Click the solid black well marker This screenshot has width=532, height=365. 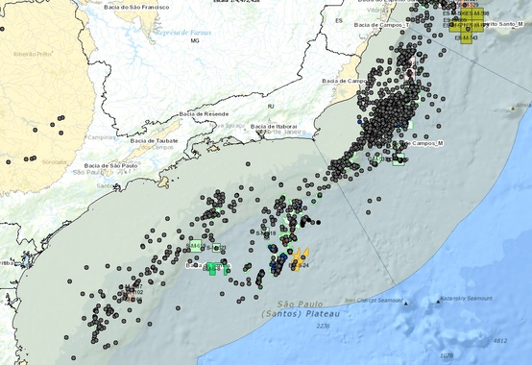[318, 223]
